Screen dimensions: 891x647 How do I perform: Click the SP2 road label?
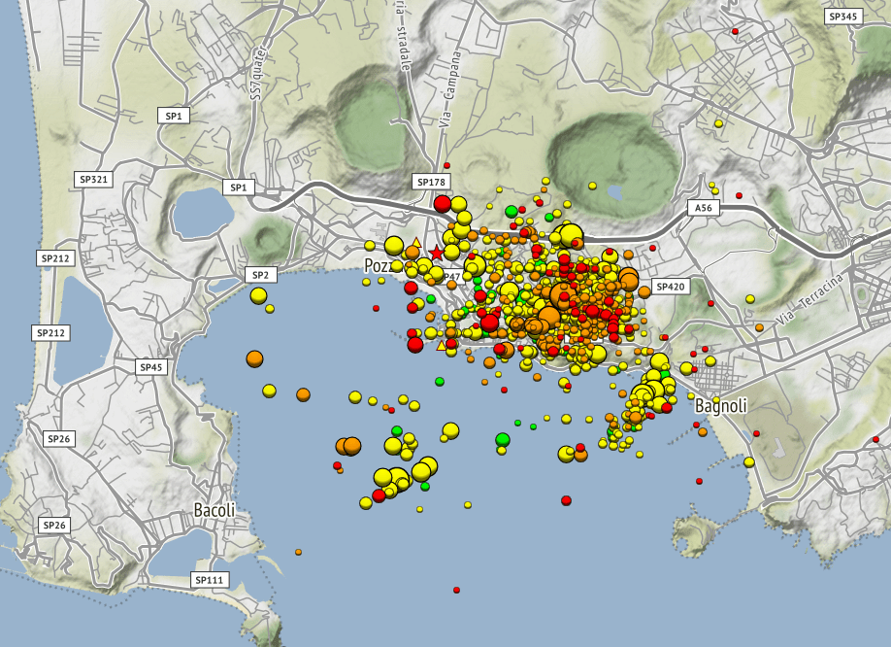(x=260, y=275)
